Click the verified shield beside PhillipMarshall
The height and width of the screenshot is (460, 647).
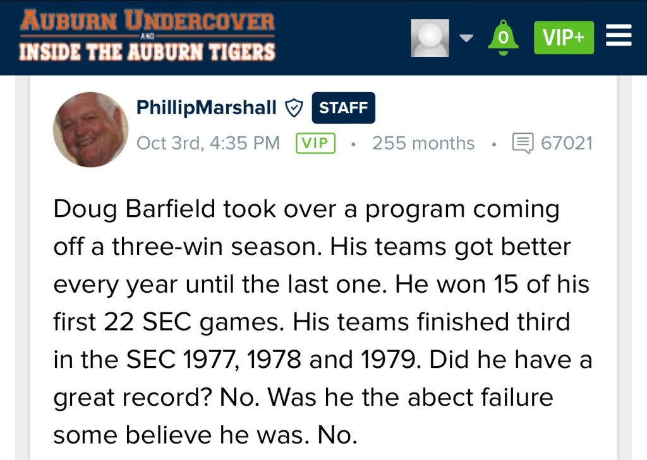[x=294, y=108]
